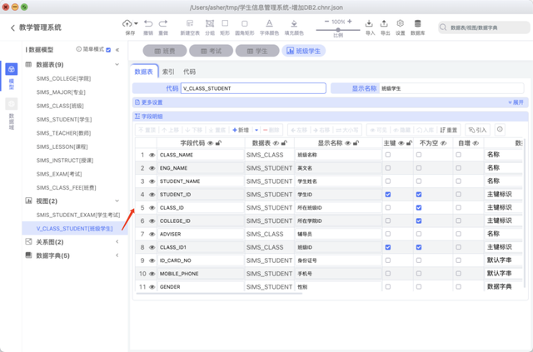
Task: Adjust the zoom ratio (比例) slider
Action: pyautogui.click(x=338, y=30)
